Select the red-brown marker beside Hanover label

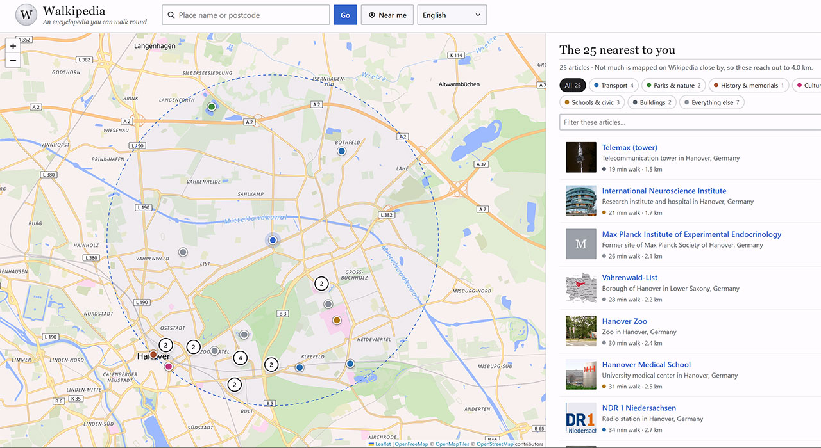click(x=153, y=355)
